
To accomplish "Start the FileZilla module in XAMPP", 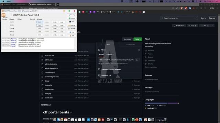I will click(40, 28).
